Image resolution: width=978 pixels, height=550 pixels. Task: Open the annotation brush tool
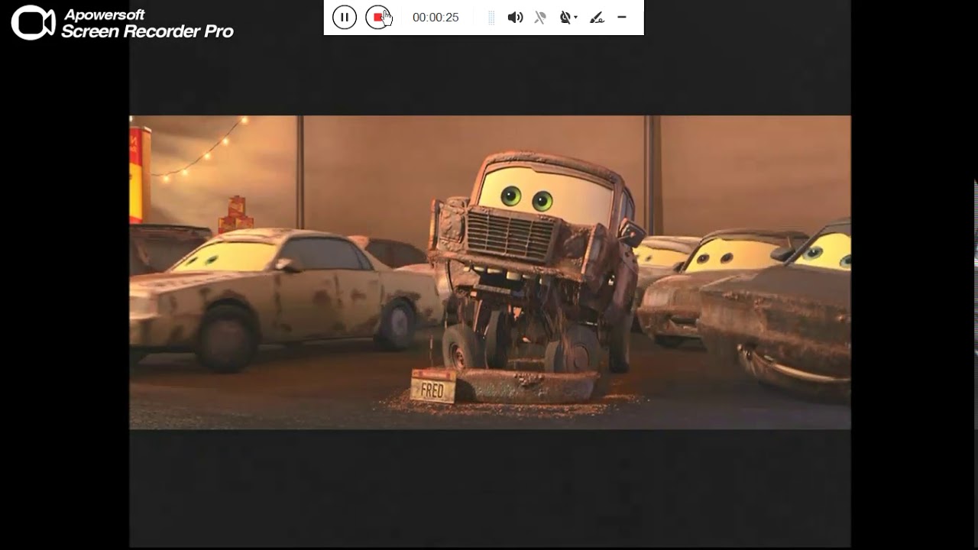(597, 17)
